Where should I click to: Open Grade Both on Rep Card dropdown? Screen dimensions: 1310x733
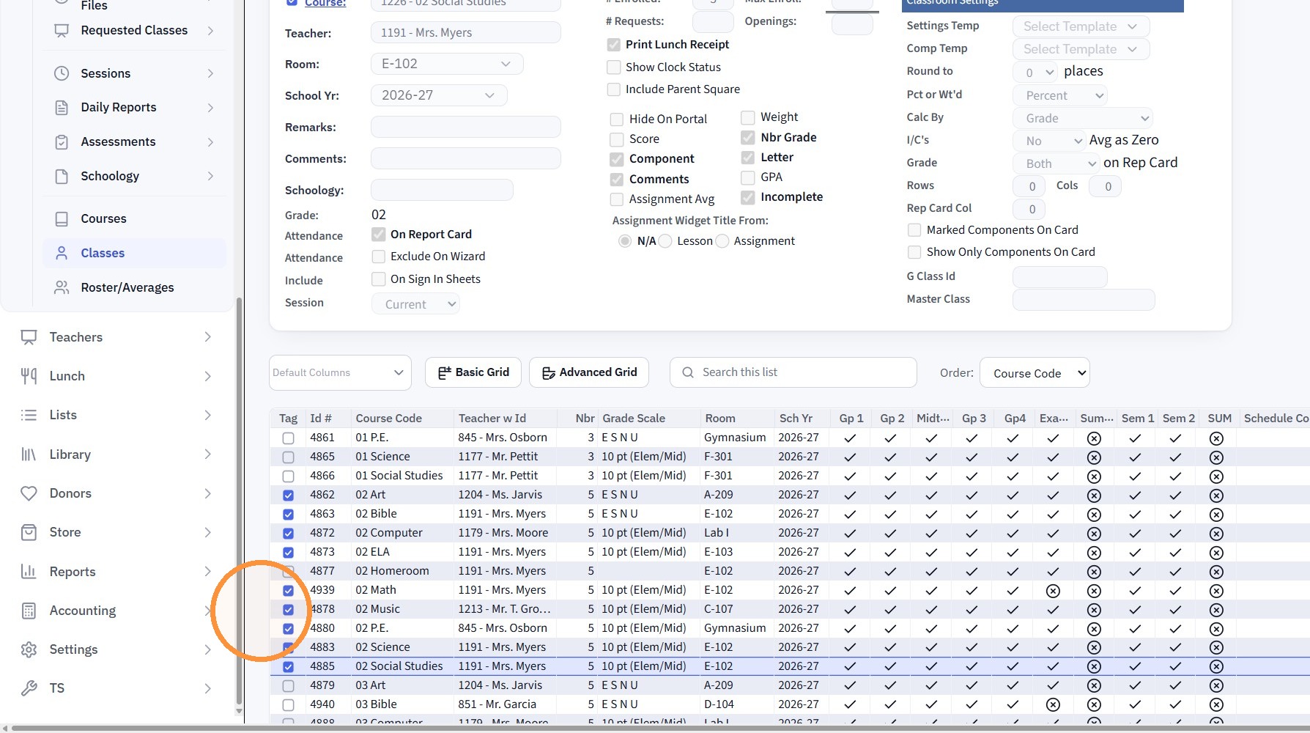(x=1056, y=163)
